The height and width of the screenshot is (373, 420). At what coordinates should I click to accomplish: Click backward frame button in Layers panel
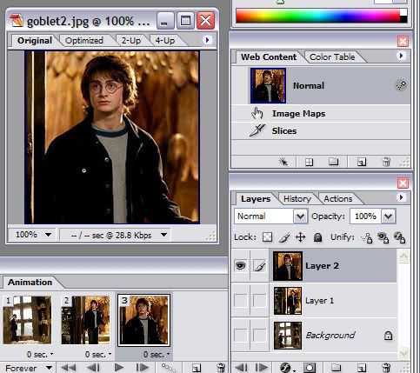point(241,368)
